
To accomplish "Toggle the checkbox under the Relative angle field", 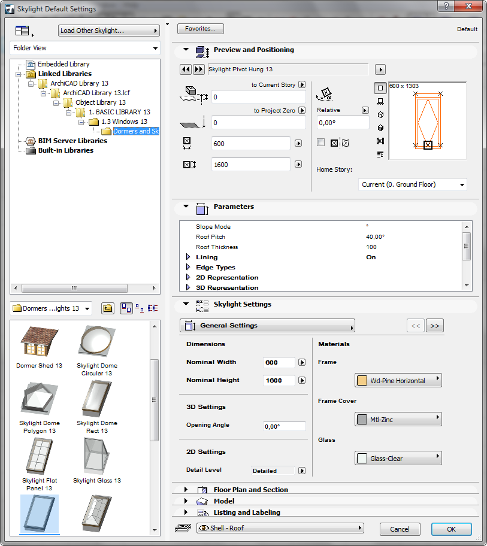I will pos(321,142).
